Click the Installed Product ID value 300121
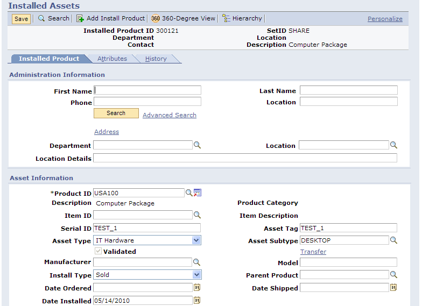Screen dimensions: 422x306 coord(167,31)
